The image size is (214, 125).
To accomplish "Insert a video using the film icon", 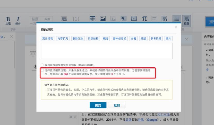I will coord(134,19).
